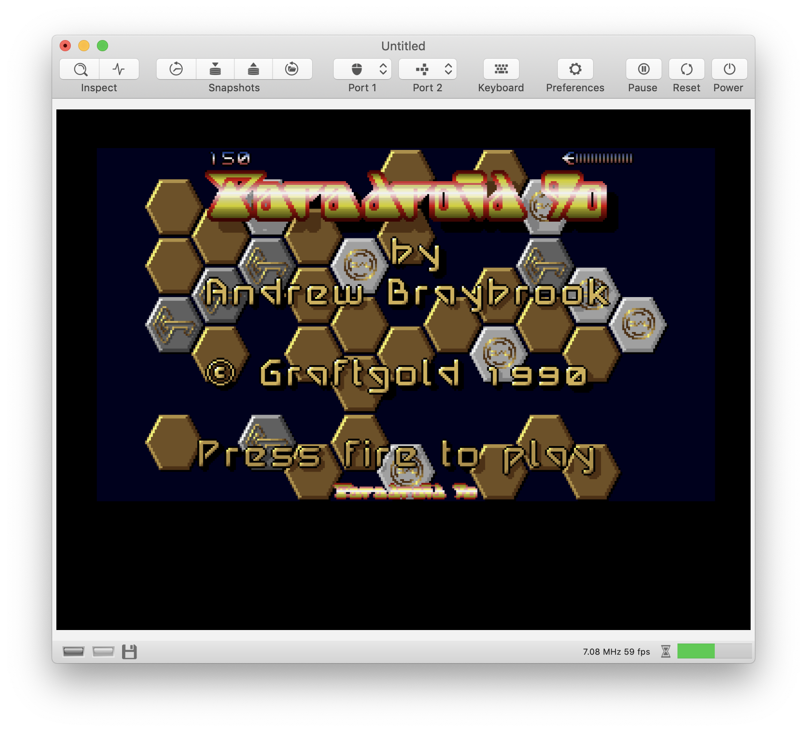Viewport: 807px width, 732px height.
Task: Click the clock-arrow rewind snapshot icon
Action: (176, 69)
